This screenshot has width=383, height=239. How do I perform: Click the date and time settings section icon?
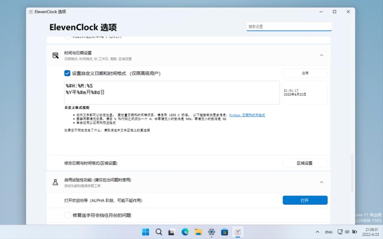[55, 55]
